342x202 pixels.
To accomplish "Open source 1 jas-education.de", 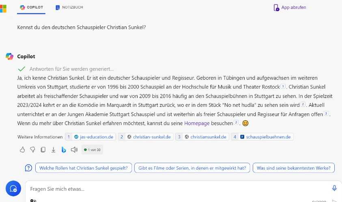I will tap(90, 137).
